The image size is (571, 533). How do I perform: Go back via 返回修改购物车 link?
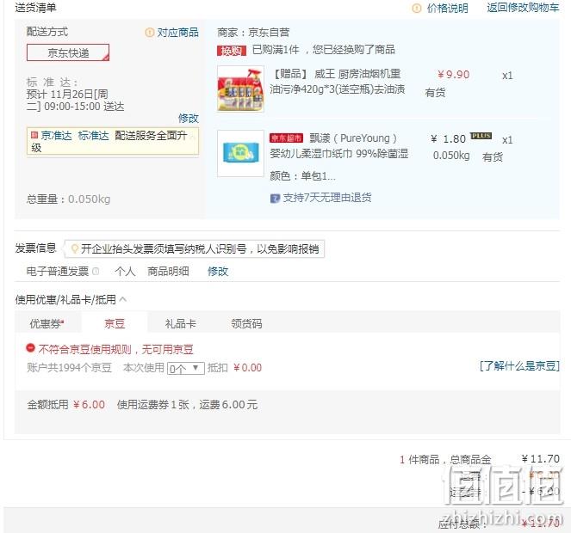click(x=523, y=8)
